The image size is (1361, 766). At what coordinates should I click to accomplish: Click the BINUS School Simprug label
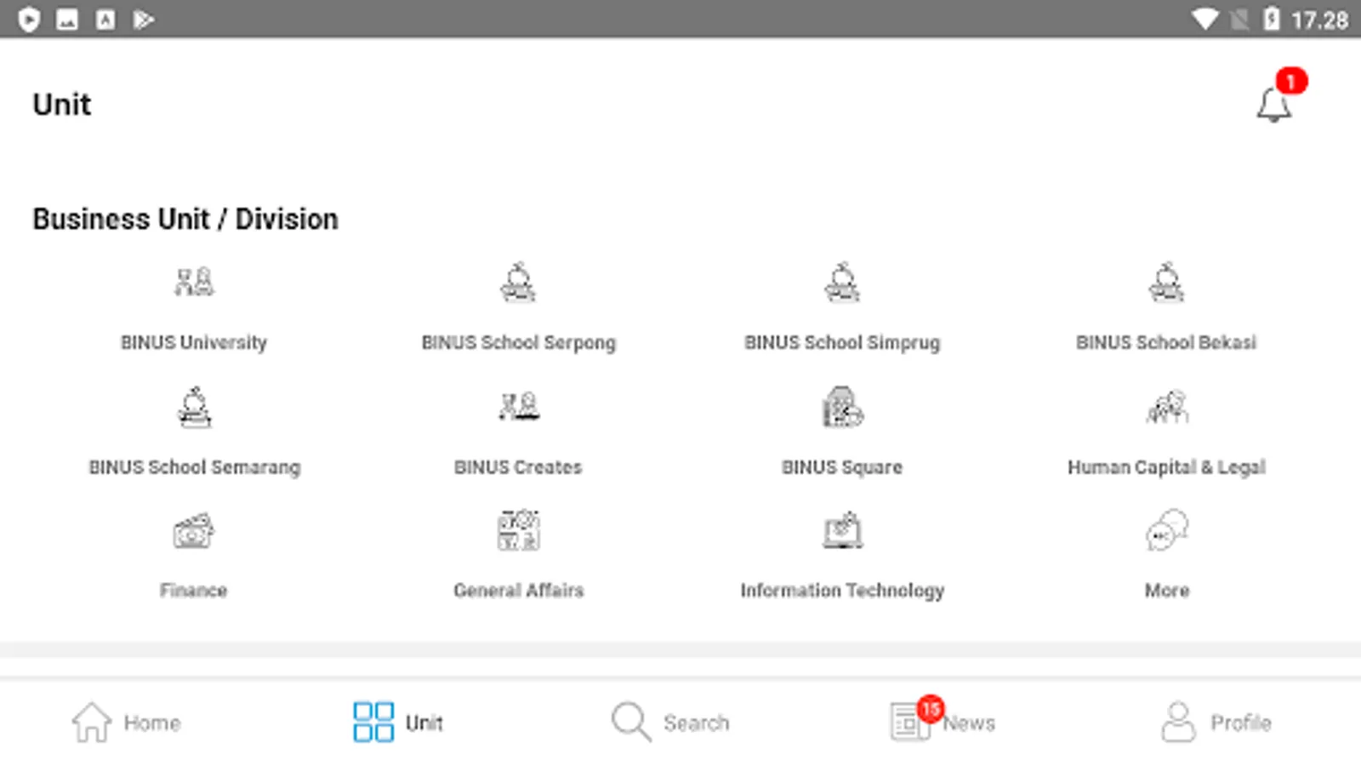click(x=842, y=343)
